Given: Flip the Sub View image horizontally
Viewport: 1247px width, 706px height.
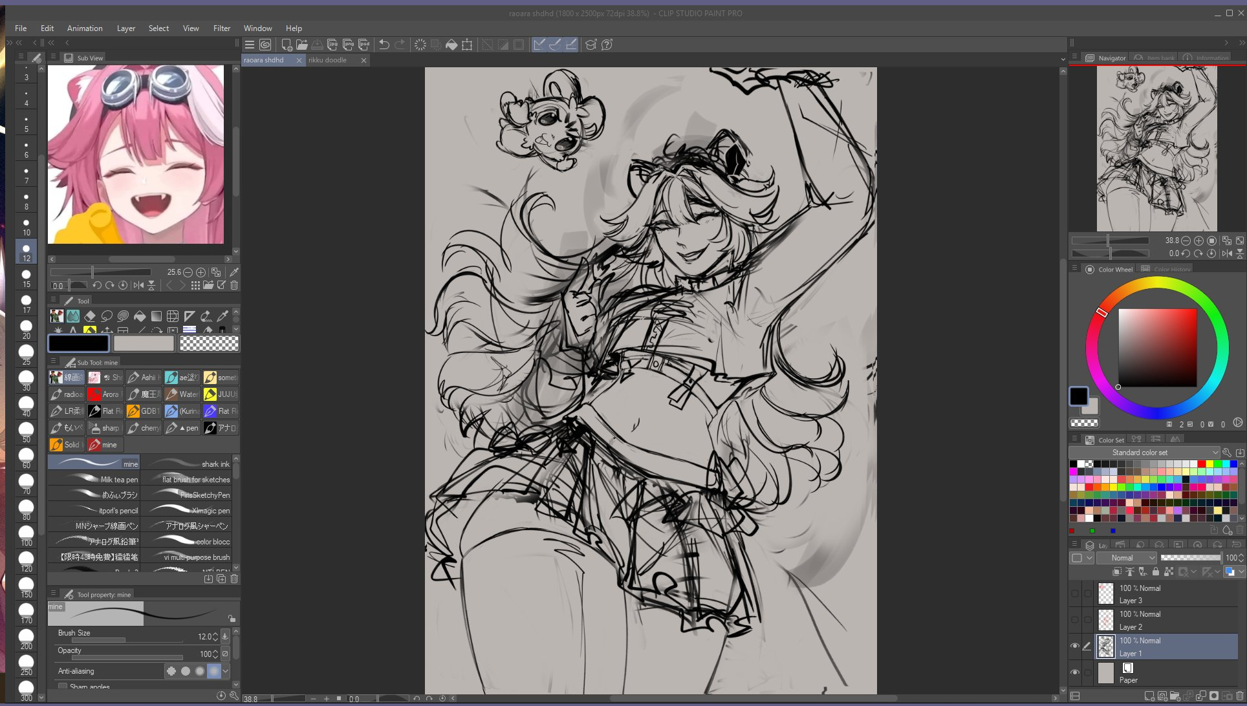Looking at the screenshot, I should [x=138, y=285].
